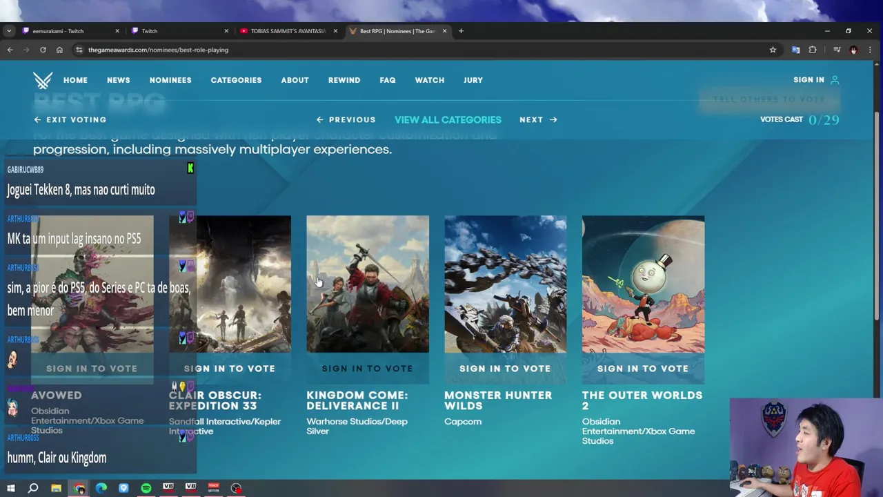Image resolution: width=883 pixels, height=497 pixels.
Task: Open Windows search from the taskbar
Action: (x=33, y=488)
